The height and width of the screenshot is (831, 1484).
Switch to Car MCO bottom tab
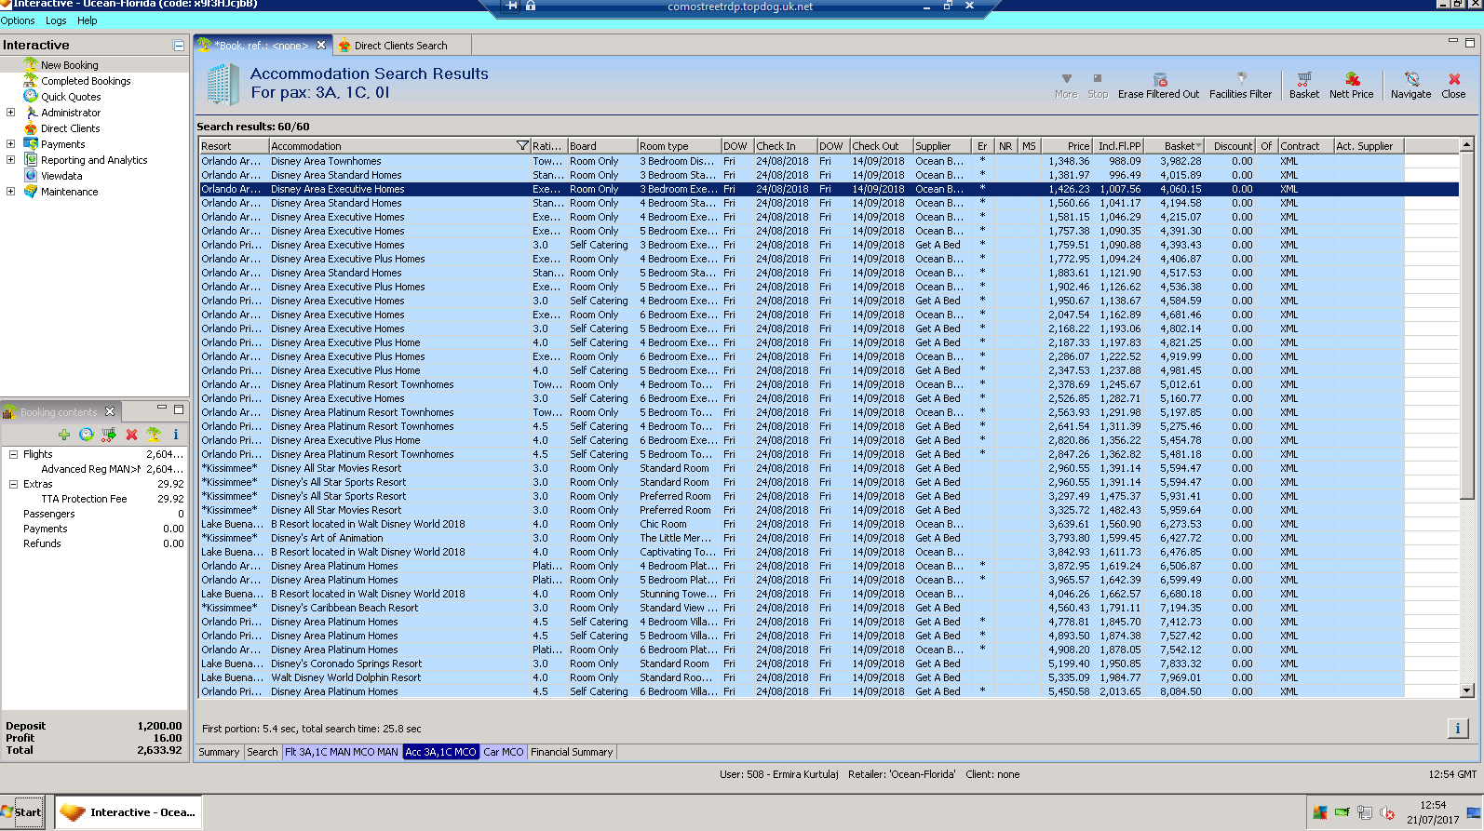point(504,752)
